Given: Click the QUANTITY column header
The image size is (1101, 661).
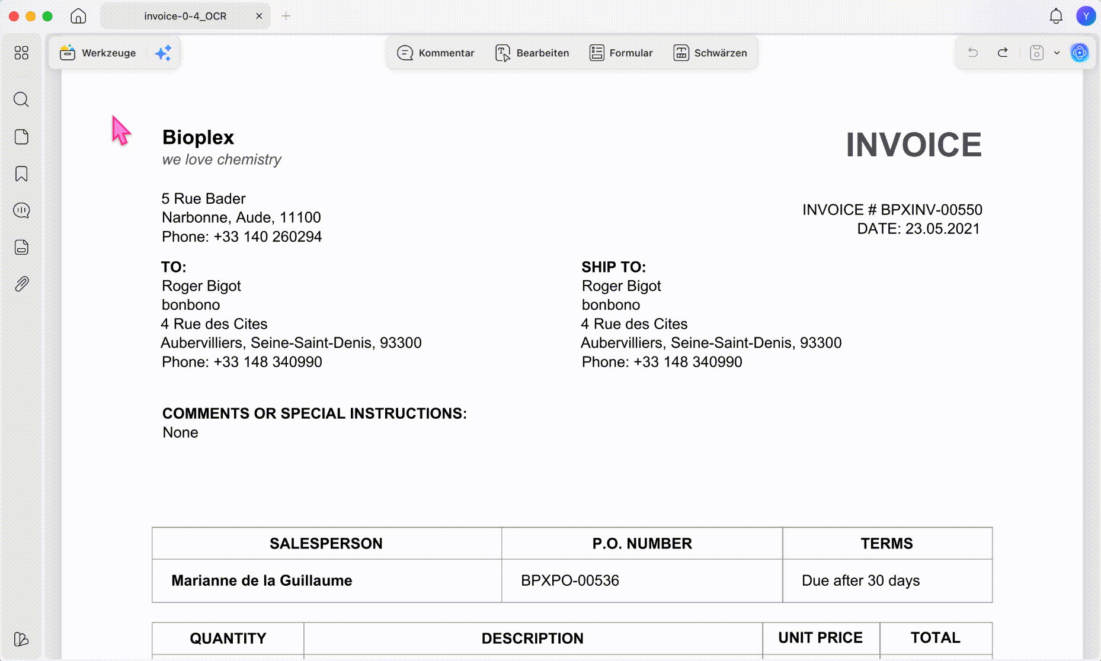Looking at the screenshot, I should [228, 638].
